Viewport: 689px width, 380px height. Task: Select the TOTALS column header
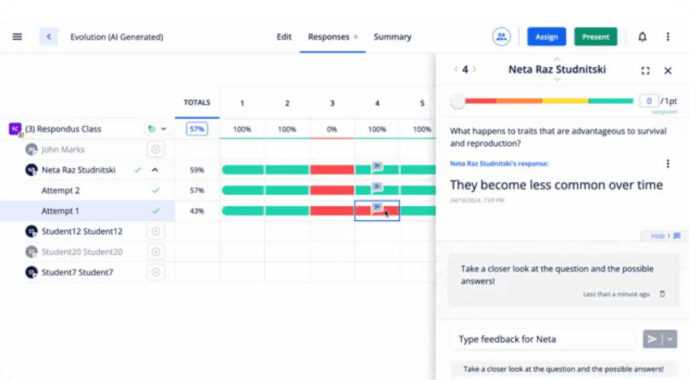197,103
